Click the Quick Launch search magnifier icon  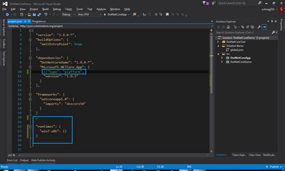(x=260, y=3)
